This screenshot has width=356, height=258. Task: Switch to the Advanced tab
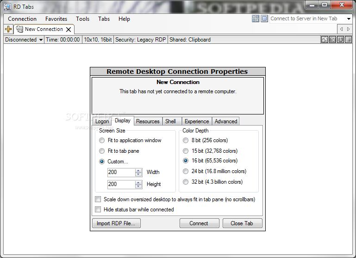tap(226, 121)
